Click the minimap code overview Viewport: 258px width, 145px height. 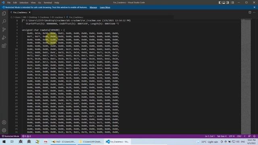tap(246, 77)
